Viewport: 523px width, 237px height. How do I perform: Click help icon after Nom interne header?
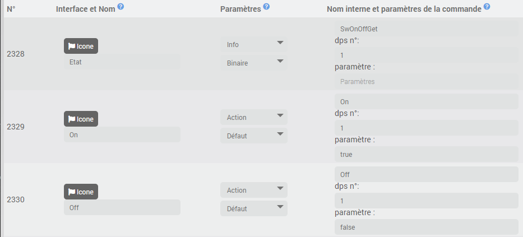[x=487, y=7]
